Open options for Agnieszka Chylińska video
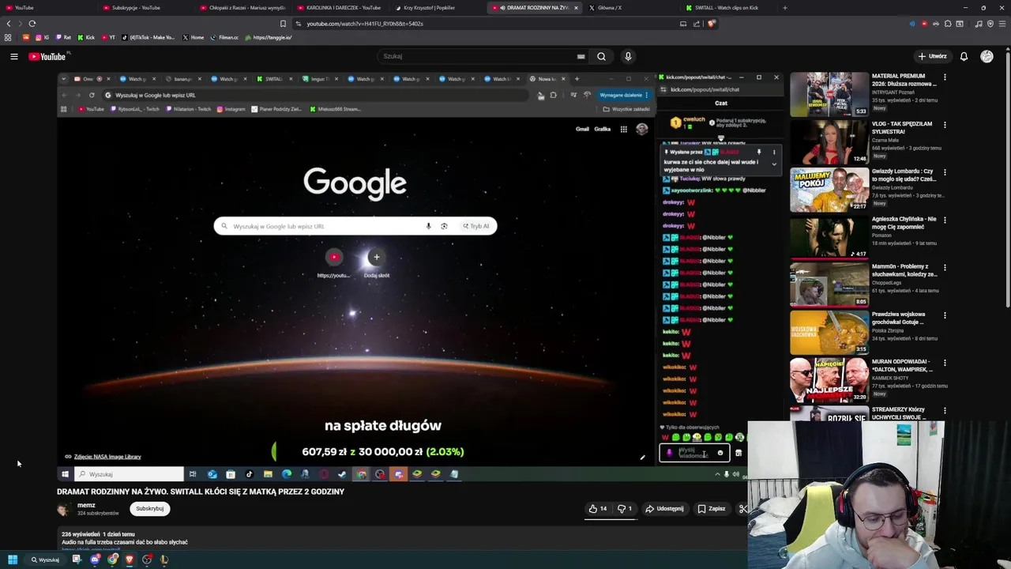1011x569 pixels. pyautogui.click(x=945, y=220)
